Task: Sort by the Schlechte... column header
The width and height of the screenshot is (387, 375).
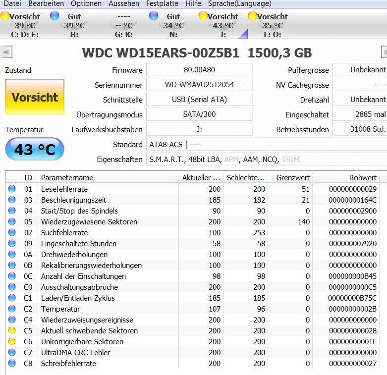Action: click(x=246, y=178)
